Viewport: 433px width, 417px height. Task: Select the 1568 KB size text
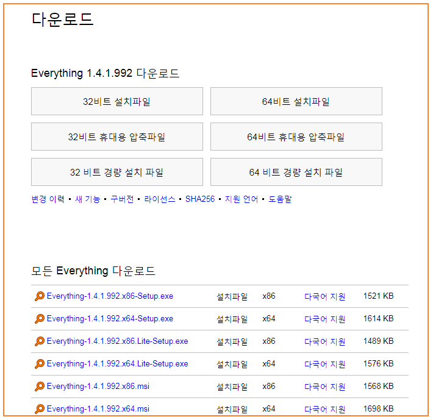pos(378,387)
